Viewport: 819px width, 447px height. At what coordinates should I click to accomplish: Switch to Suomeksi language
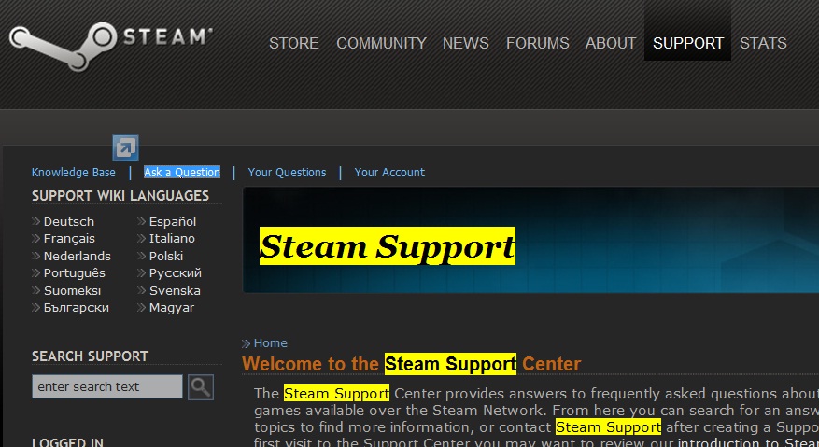(x=72, y=290)
